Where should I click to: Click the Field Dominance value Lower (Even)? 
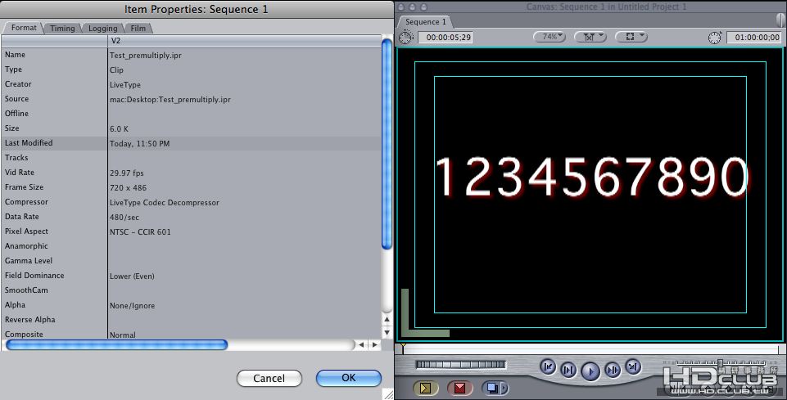[132, 276]
